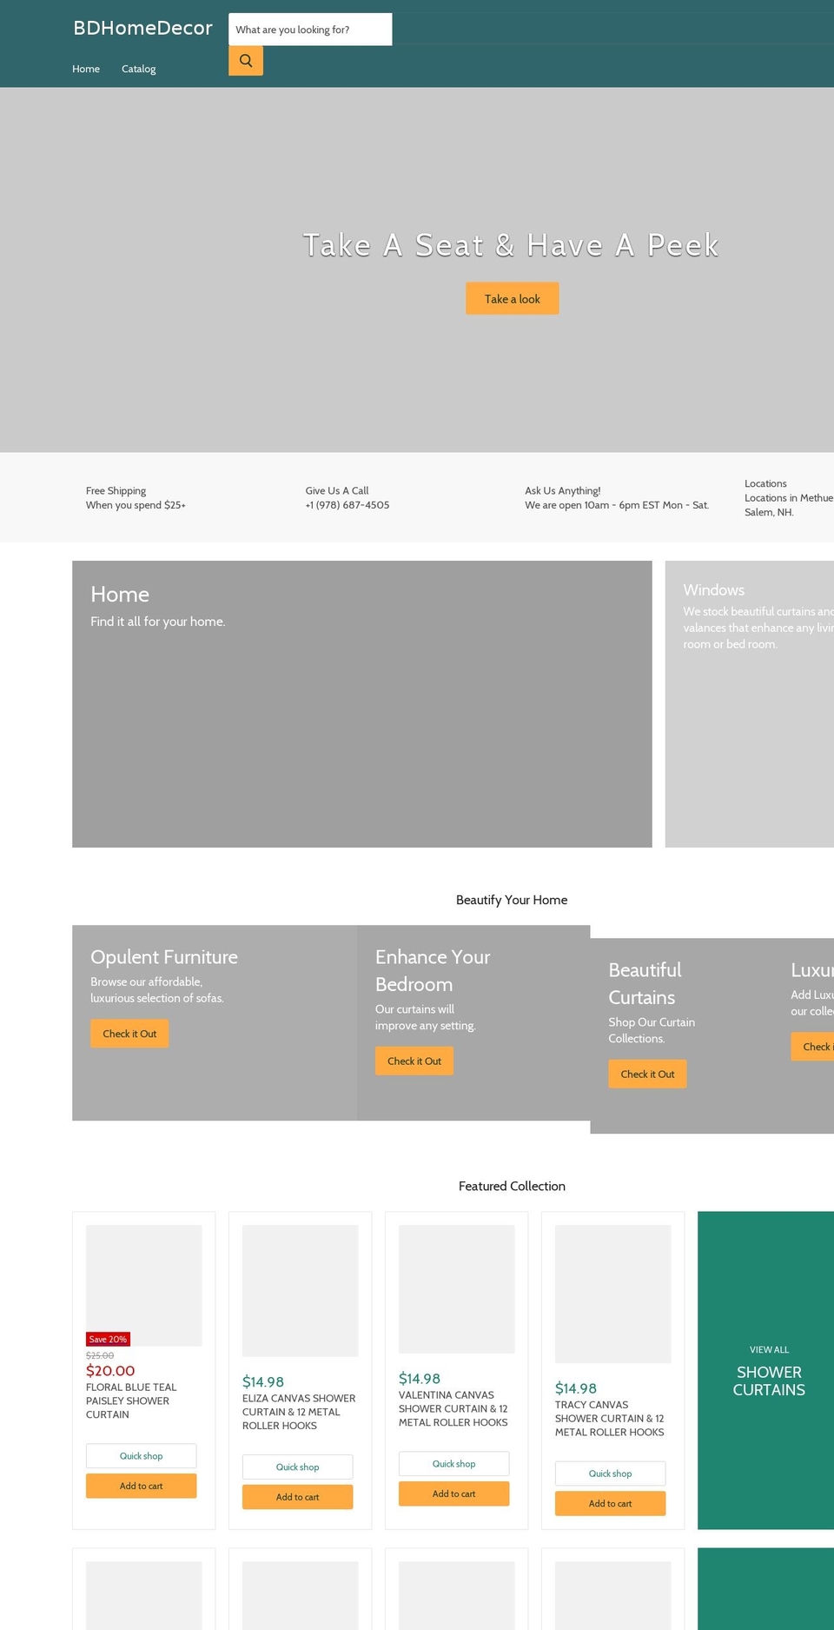This screenshot has width=834, height=1630.
Task: Open 'Eliza Canvas Shower Curtain' product title
Action: point(299,1412)
